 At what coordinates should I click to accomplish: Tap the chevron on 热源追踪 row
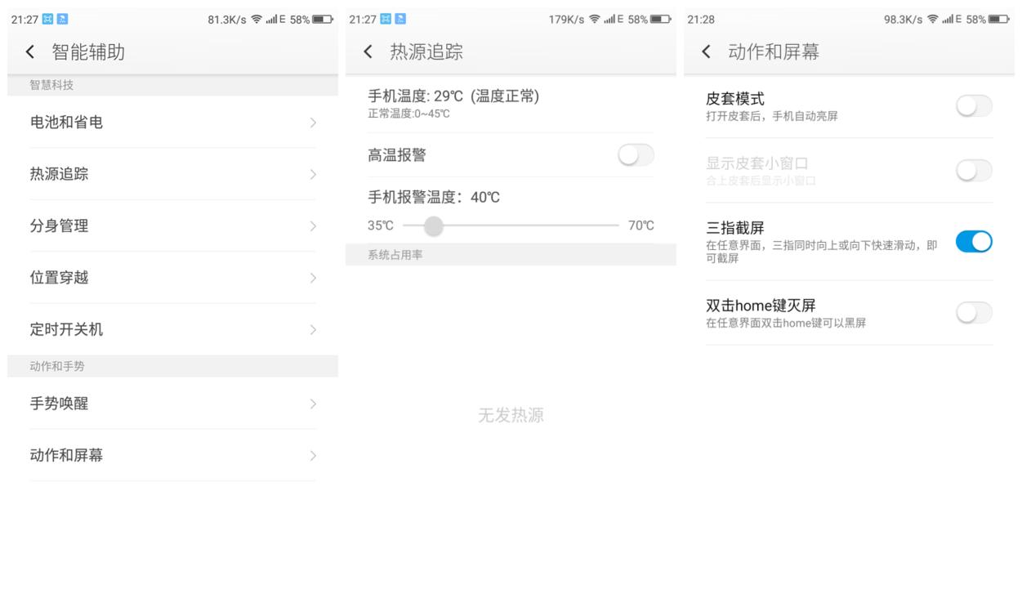tap(313, 174)
